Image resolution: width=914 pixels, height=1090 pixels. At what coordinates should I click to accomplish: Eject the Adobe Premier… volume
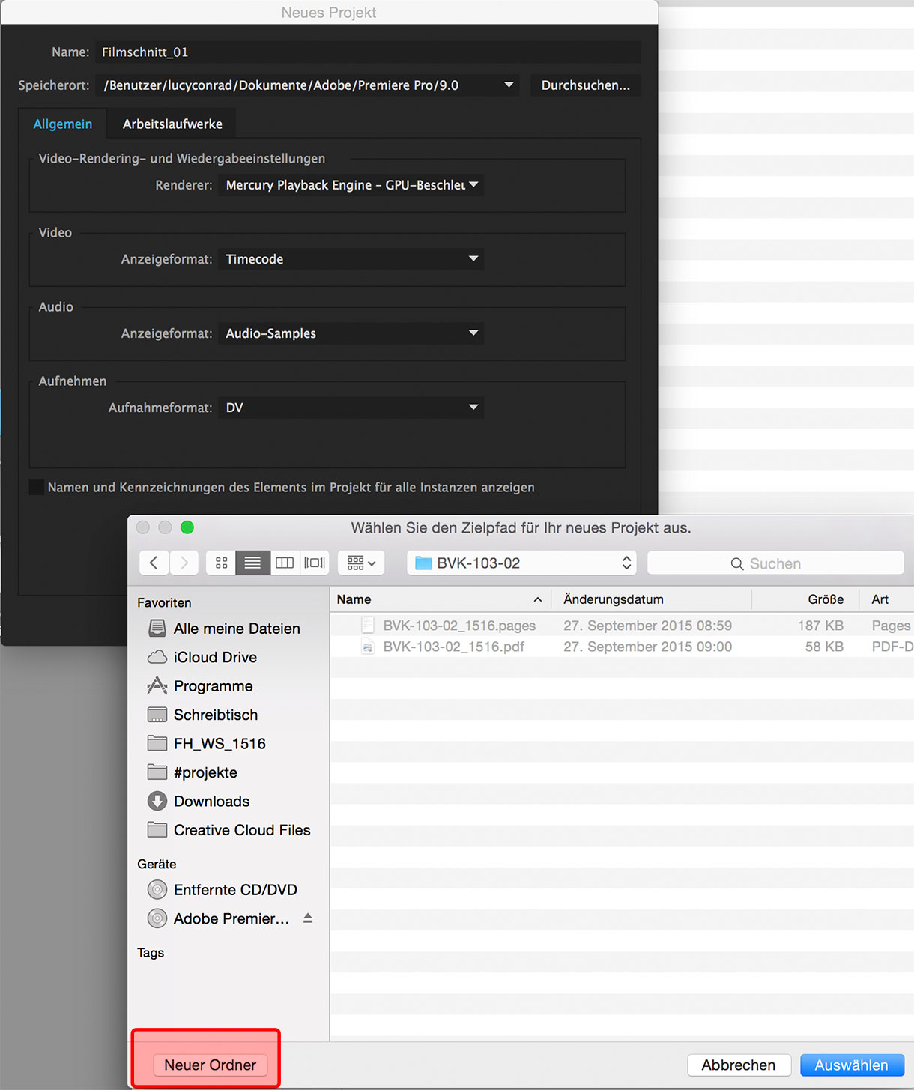308,918
